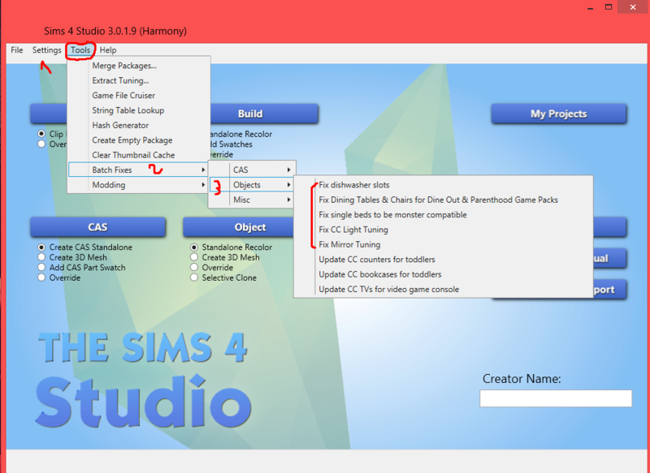The height and width of the screenshot is (473, 650).
Task: Expand the Modding submenu
Action: (x=139, y=184)
